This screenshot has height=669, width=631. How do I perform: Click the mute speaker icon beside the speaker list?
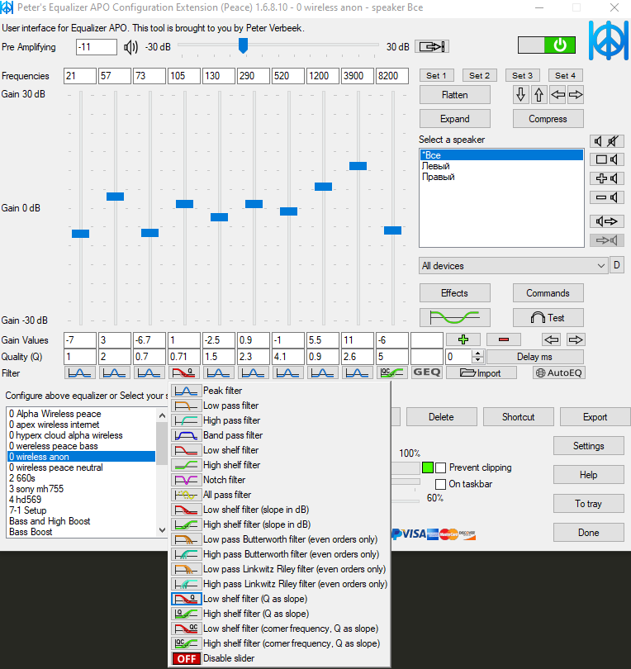click(607, 141)
